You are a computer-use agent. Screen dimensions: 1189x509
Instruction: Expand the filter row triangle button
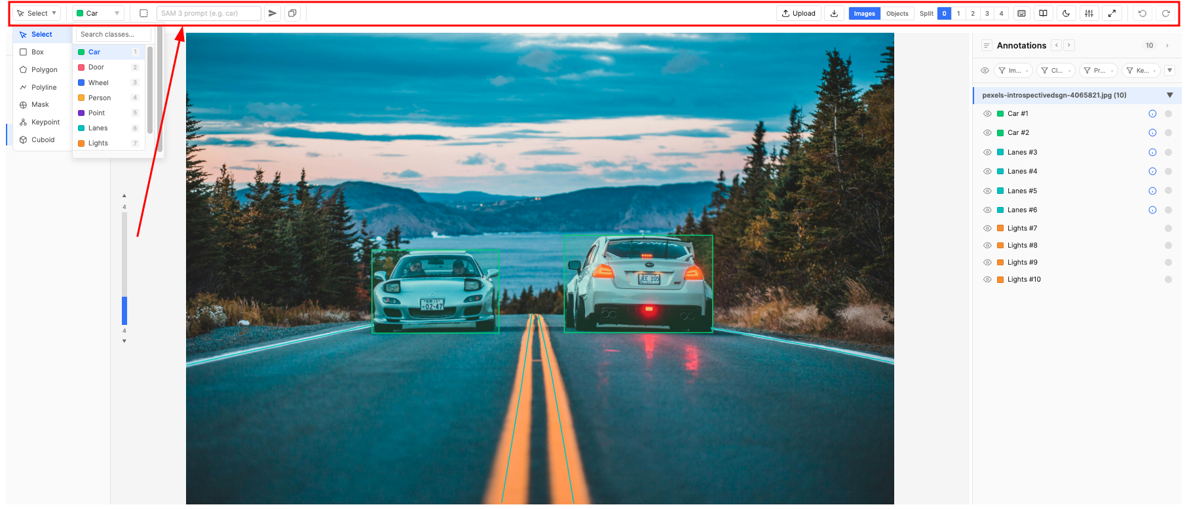coord(1170,71)
